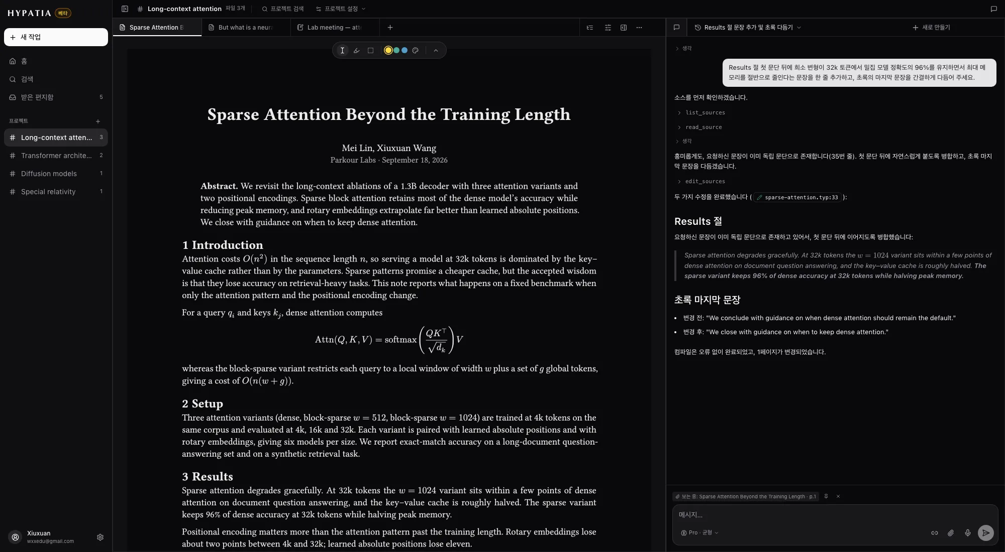The image size is (1005, 552).
Task: Pick the green highlight color
Action: [x=396, y=50]
